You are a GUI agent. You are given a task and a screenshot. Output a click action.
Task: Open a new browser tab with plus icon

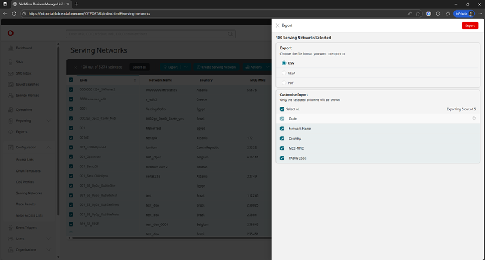[x=76, y=4]
